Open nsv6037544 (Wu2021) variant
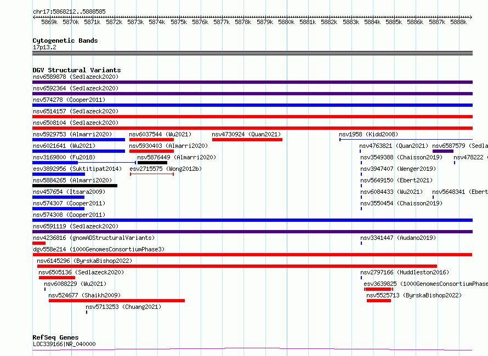The image size is (488, 356). [160, 134]
